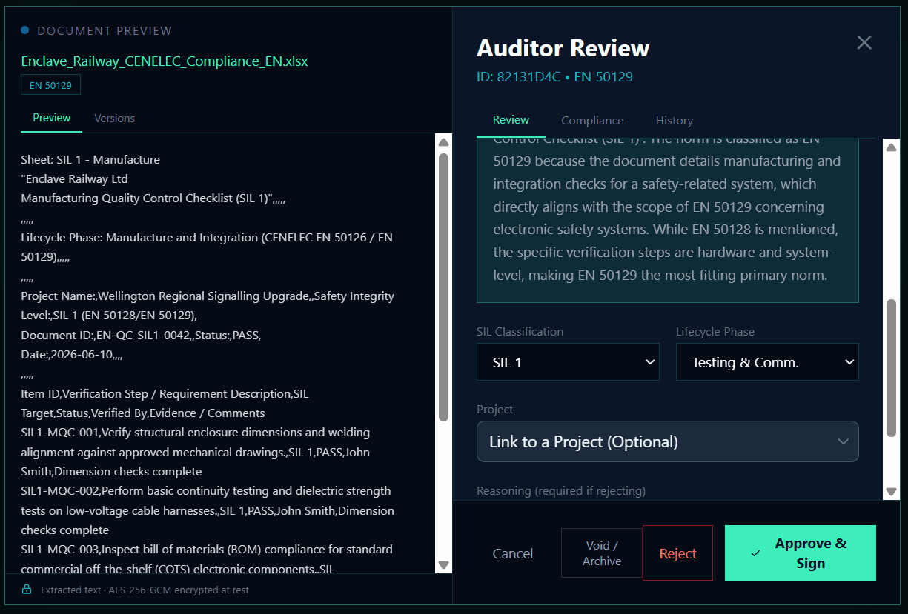Image resolution: width=908 pixels, height=614 pixels.
Task: Click the 'Item ID,Verification Step' header line
Action: point(165,403)
